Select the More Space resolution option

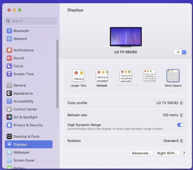[173, 78]
